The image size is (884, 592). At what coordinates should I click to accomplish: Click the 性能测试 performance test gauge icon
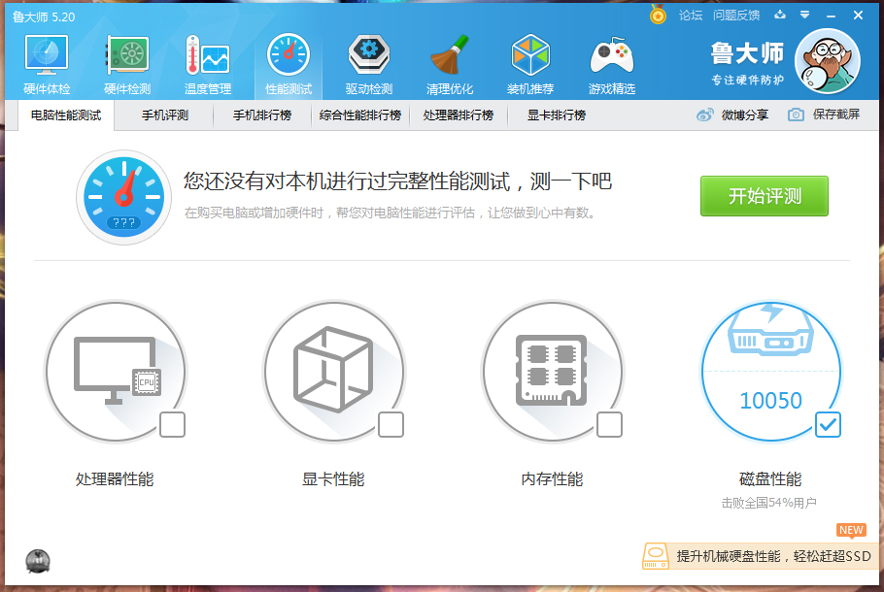288,58
